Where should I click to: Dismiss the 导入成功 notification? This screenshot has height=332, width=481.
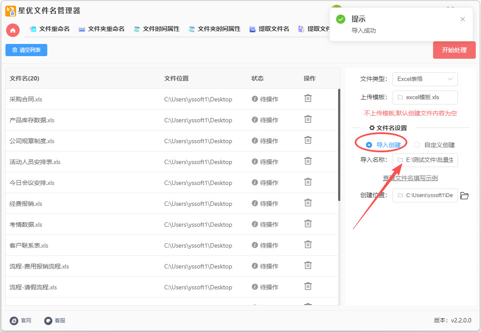click(463, 19)
